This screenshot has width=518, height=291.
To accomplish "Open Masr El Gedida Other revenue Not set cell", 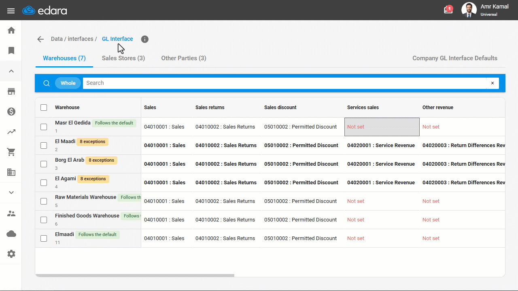I will (431, 127).
